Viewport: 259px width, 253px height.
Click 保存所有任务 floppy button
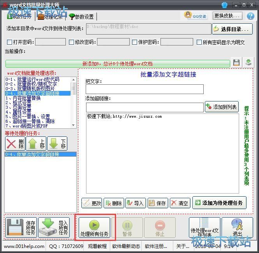click(21, 227)
